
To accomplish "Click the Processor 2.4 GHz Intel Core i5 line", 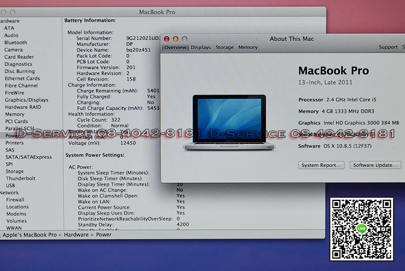I will 337,99.
